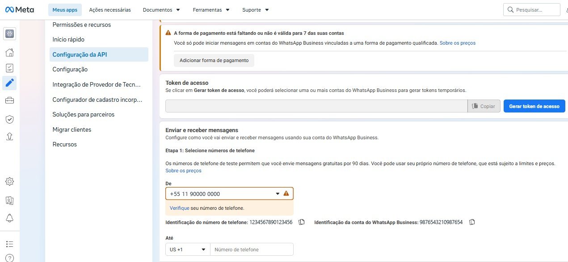
Task: Focus the Pesquisar search field
Action: [531, 9]
